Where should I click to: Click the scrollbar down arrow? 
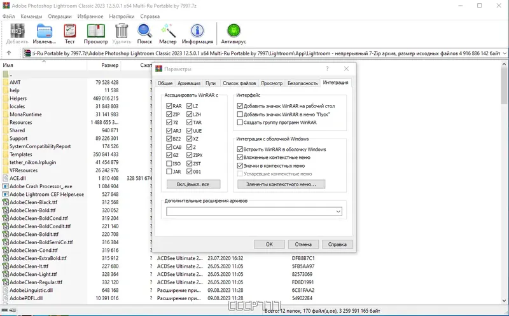(504, 301)
